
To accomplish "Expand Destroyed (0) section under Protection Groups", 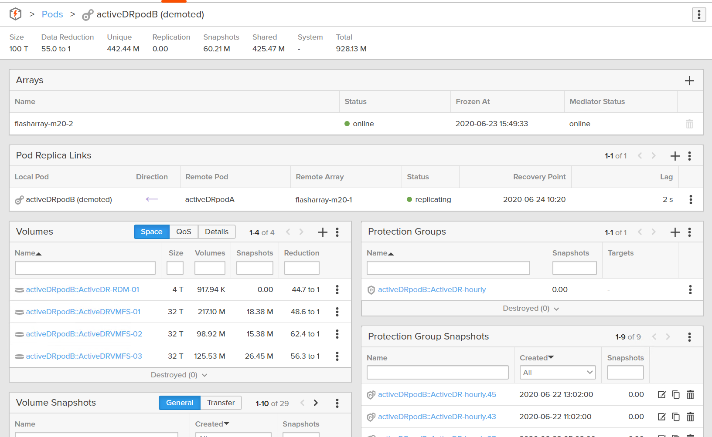I will pos(531,308).
